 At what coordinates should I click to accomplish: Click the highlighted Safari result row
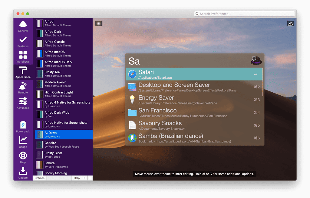(x=194, y=74)
